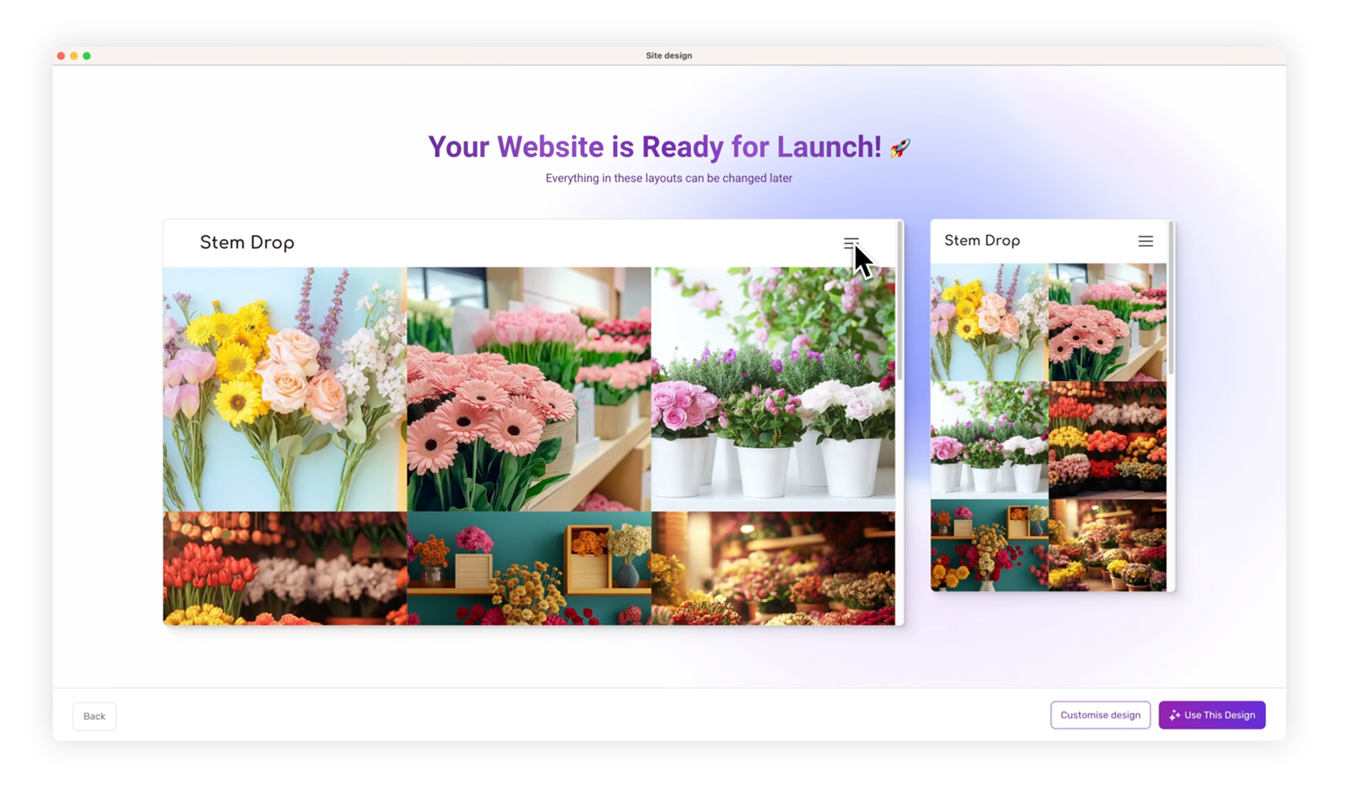Maximize the window with the green button

tap(87, 56)
